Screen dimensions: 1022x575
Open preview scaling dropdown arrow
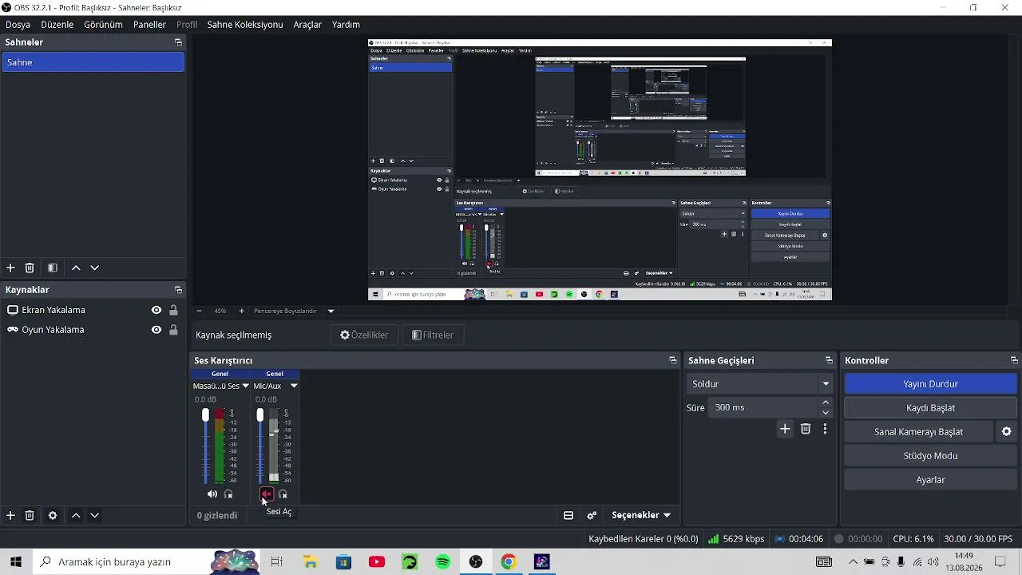[331, 311]
